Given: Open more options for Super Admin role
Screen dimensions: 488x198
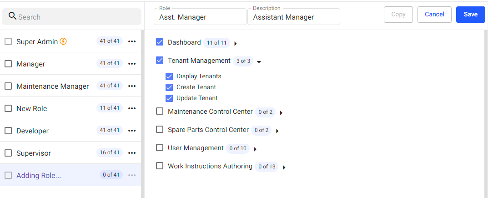Looking at the screenshot, I should 132,41.
